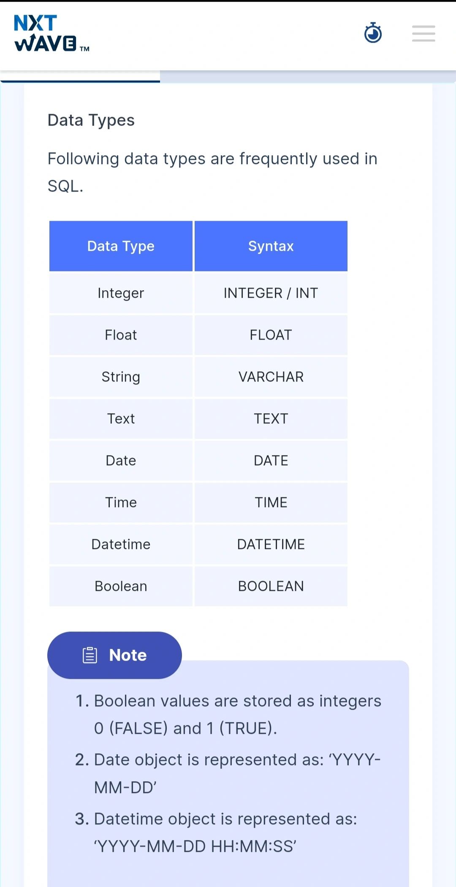Tap the stopwatch timer icon

click(x=373, y=33)
